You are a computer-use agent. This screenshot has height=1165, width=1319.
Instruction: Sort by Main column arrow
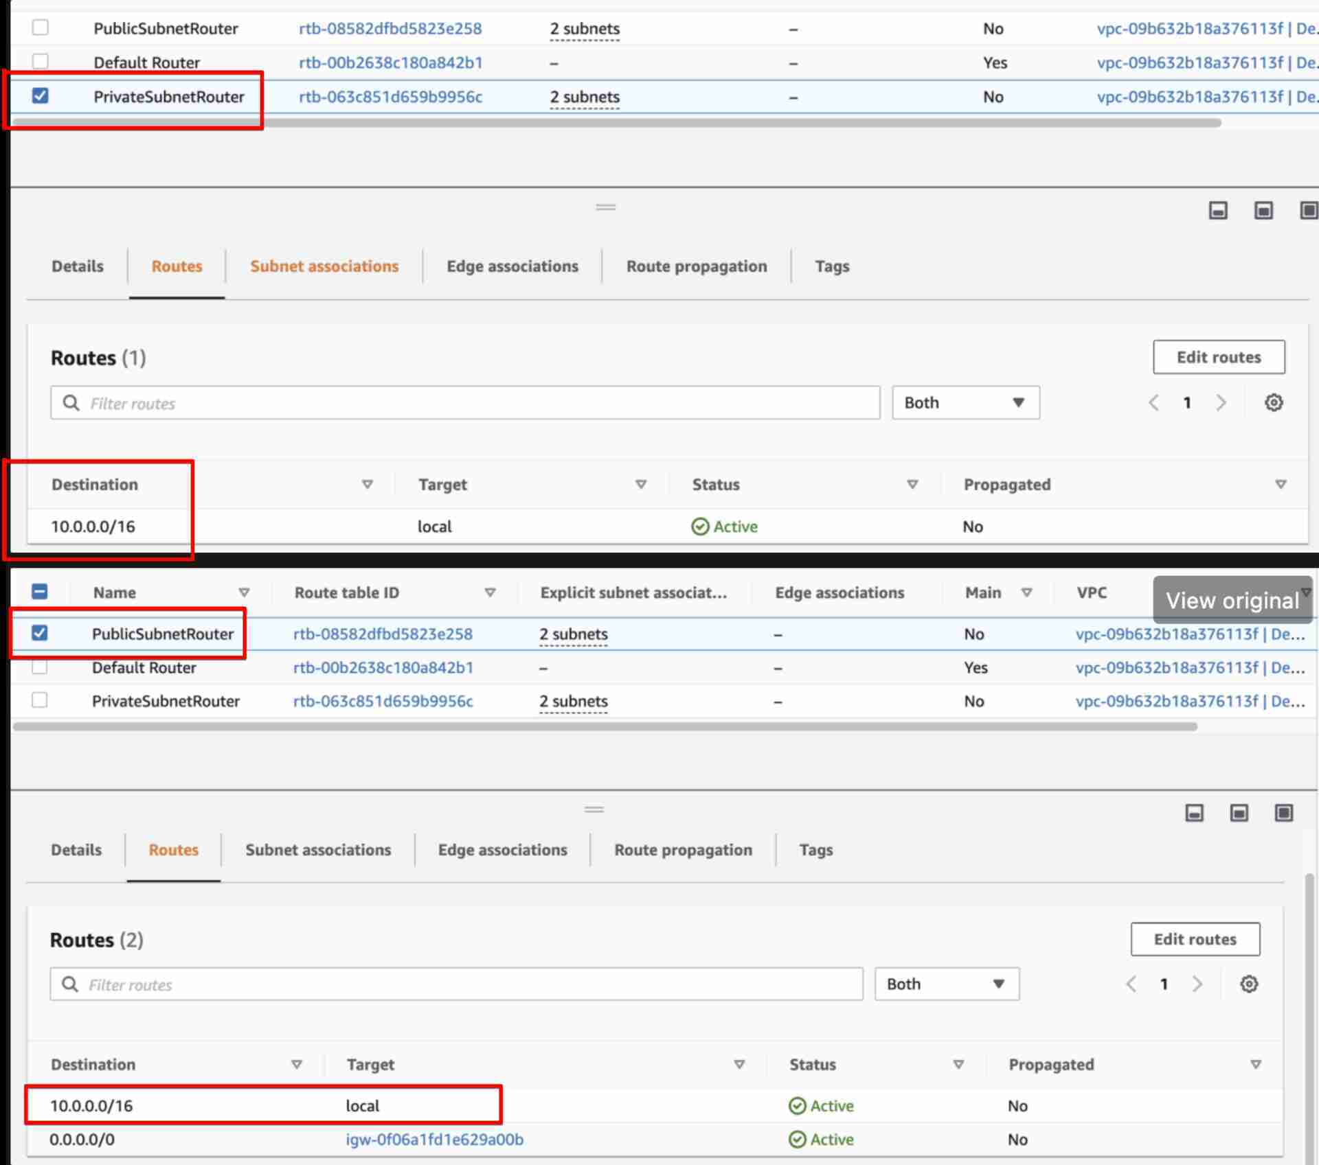(x=1027, y=592)
